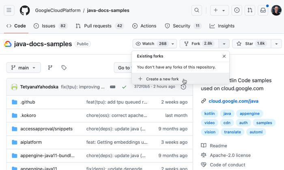The height and width of the screenshot is (170, 284).
Task: Close the Existing forks popup
Action: tap(224, 56)
